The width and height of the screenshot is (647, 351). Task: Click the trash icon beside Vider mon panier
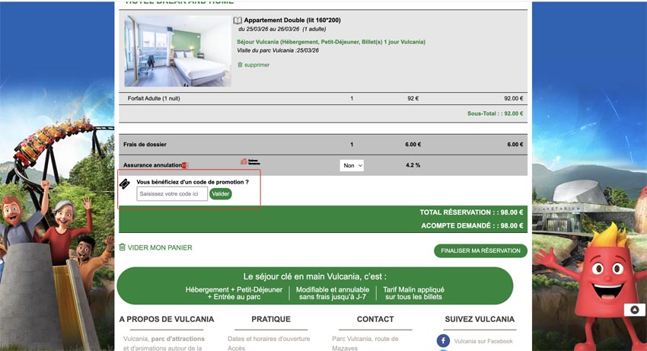tap(122, 247)
